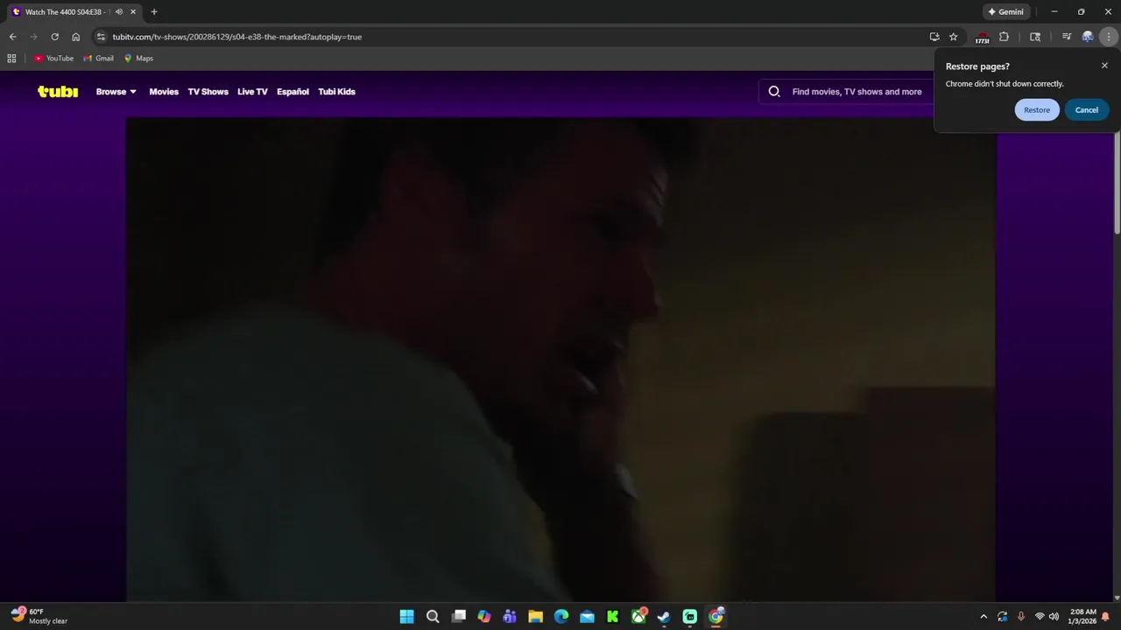Screen dimensions: 1121x630
Task: Cancel the restore pages prompt
Action: tap(1087, 110)
